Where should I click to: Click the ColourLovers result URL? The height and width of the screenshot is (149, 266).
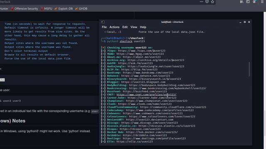pyautogui.click(x=162, y=116)
